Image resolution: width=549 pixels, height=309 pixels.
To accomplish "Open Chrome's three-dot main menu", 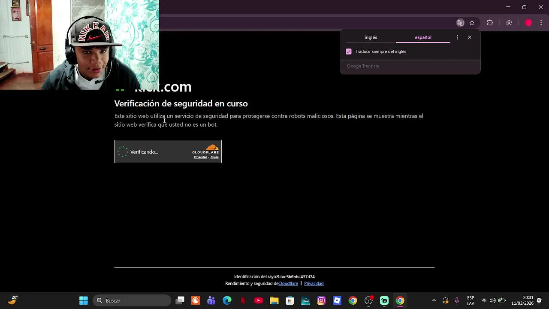I will (541, 23).
